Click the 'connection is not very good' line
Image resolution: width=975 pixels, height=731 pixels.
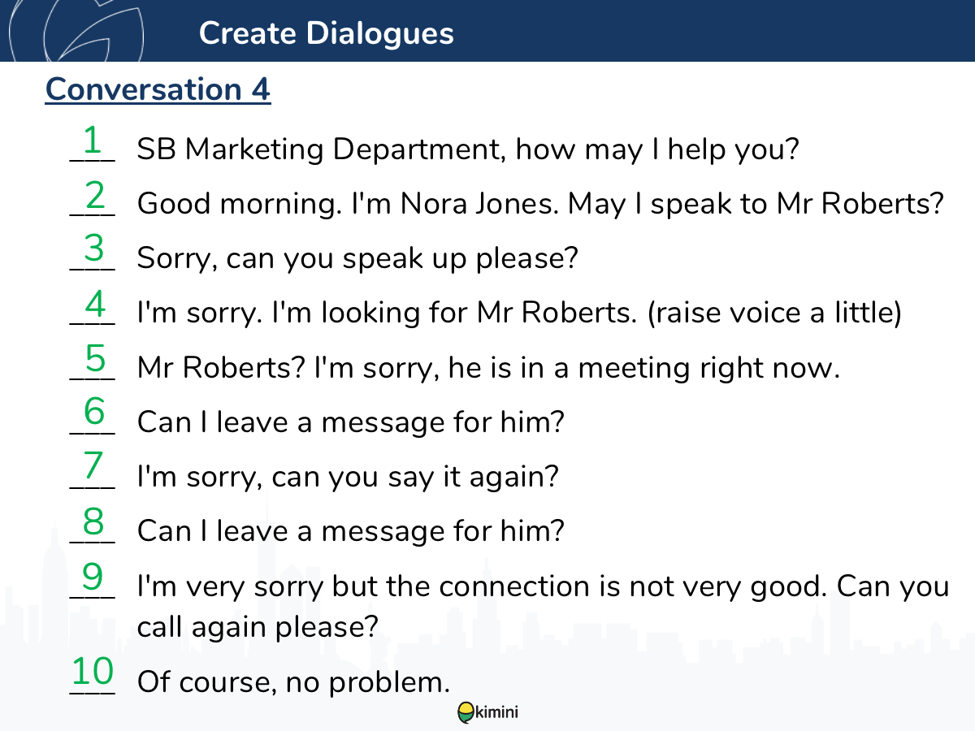pos(543,606)
